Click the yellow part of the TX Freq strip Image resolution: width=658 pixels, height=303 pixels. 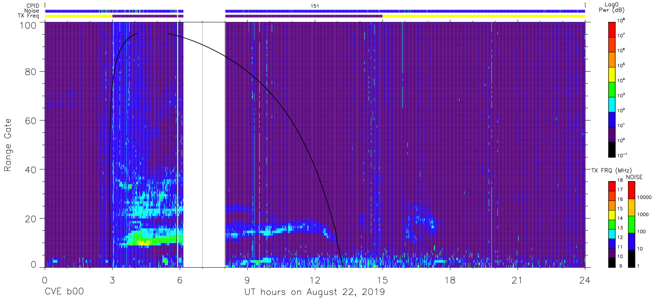pos(483,16)
